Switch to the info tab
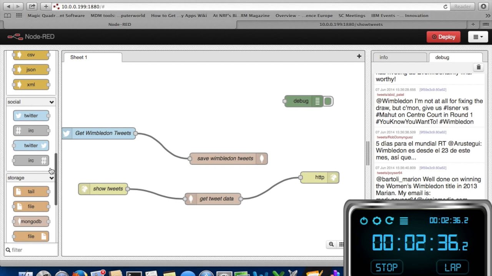Viewport: 492px width, 276px height. tap(400, 57)
